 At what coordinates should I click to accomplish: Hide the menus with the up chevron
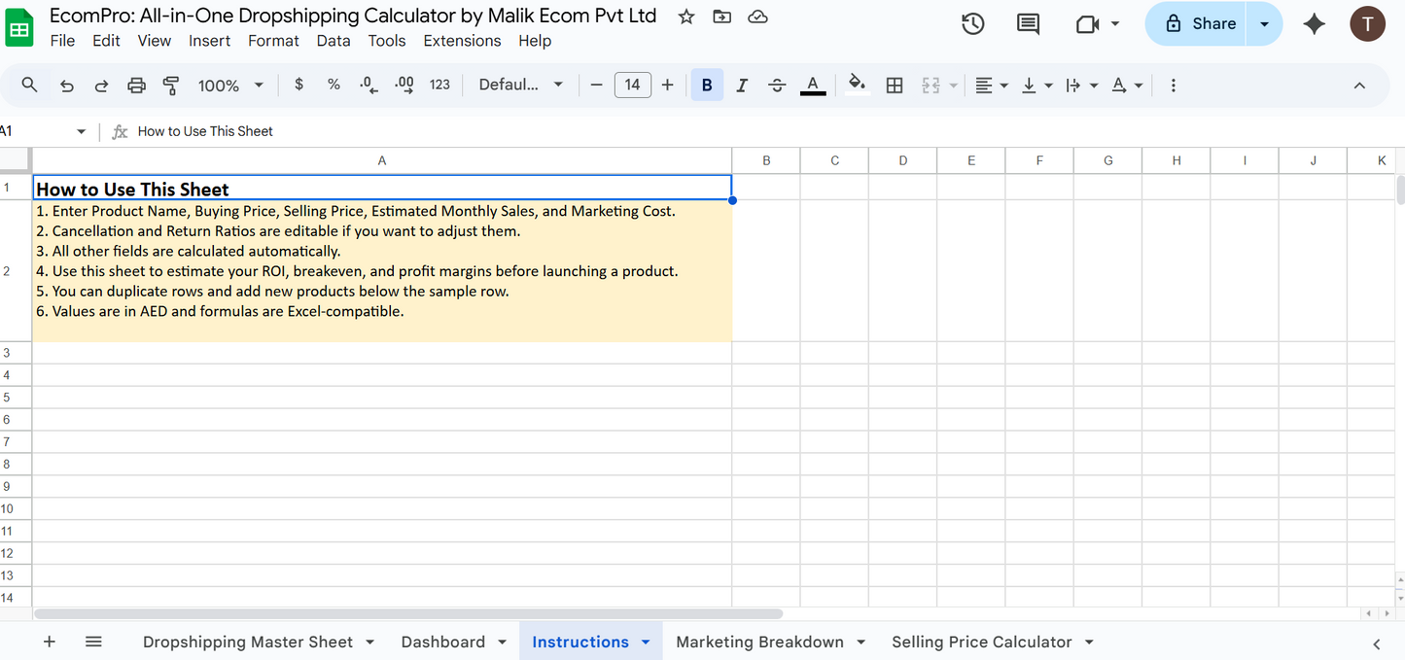point(1359,86)
